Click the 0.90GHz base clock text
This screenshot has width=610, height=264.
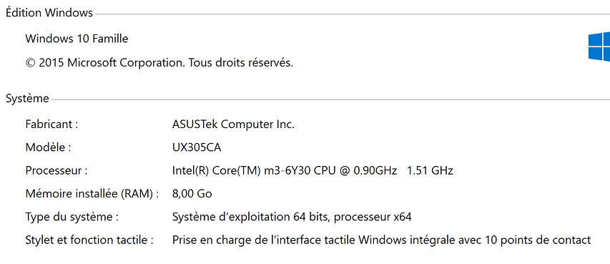tap(375, 170)
